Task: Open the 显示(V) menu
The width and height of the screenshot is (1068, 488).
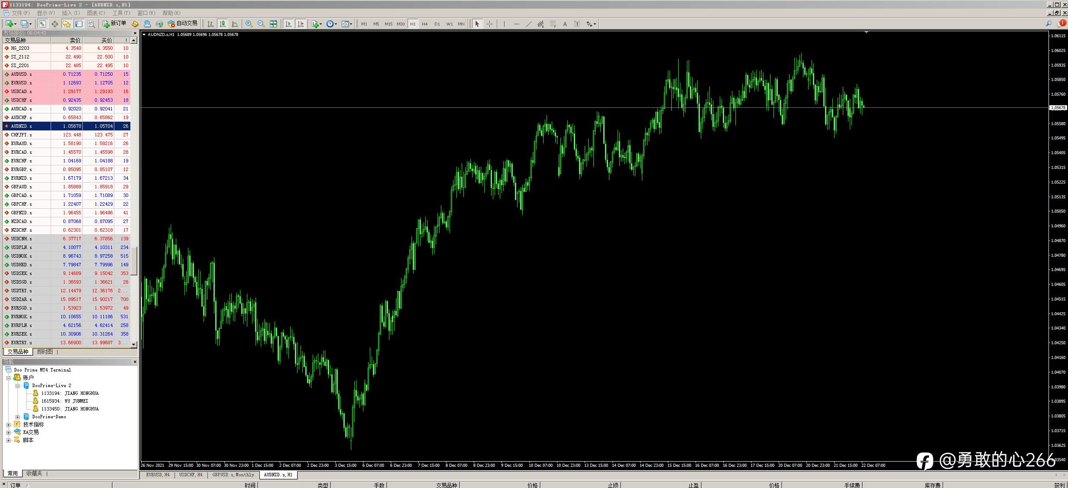Action: [x=45, y=13]
